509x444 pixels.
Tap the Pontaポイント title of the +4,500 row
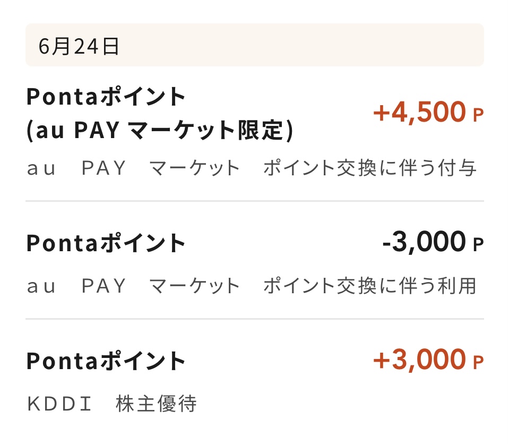coord(106,97)
